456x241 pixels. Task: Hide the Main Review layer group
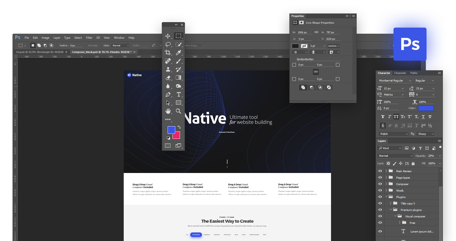pyautogui.click(x=380, y=171)
